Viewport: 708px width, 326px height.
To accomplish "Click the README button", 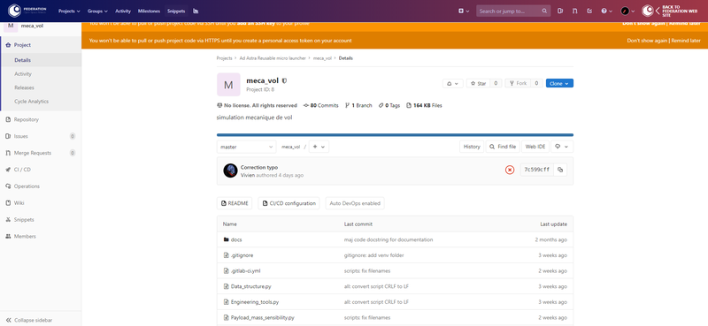I will tap(235, 203).
